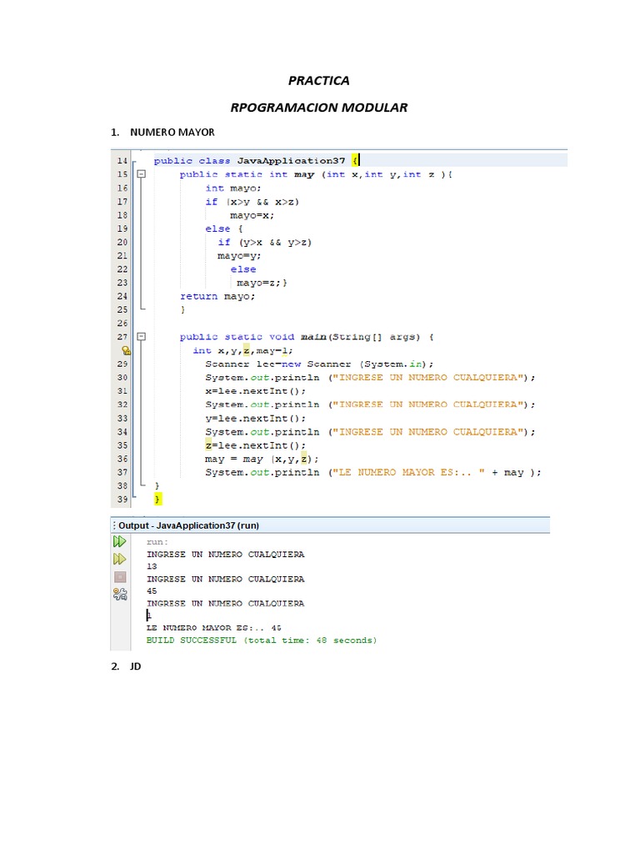Click the RPOGRAMACION MODULAR subtitle
640x854 pixels.
[318, 108]
